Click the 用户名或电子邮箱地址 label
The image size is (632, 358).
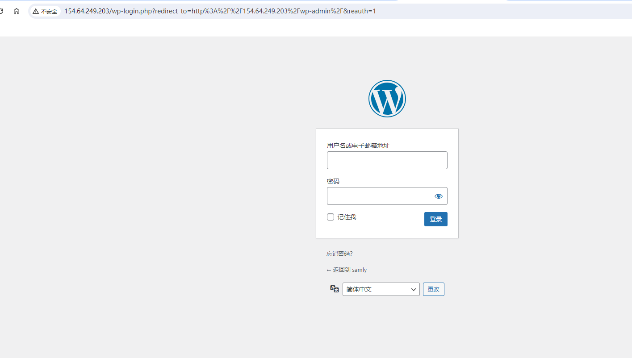click(358, 146)
